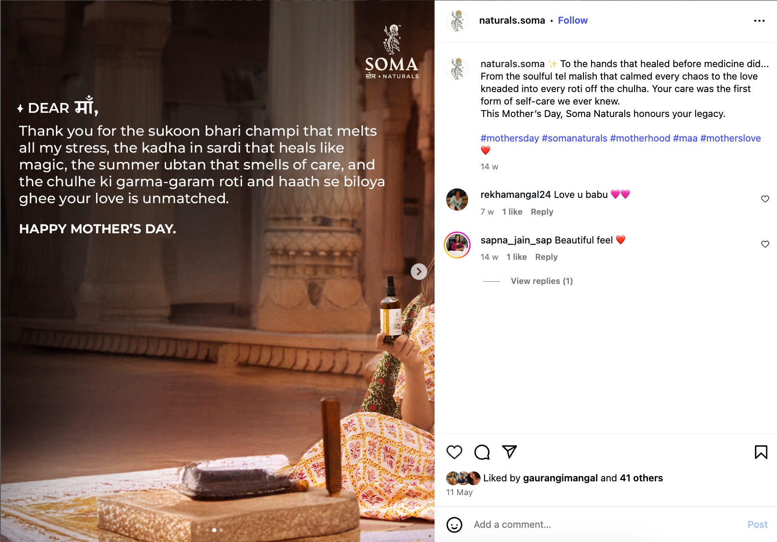The height and width of the screenshot is (542, 777).
Task: Open the #somanaturals hashtag
Action: [574, 138]
